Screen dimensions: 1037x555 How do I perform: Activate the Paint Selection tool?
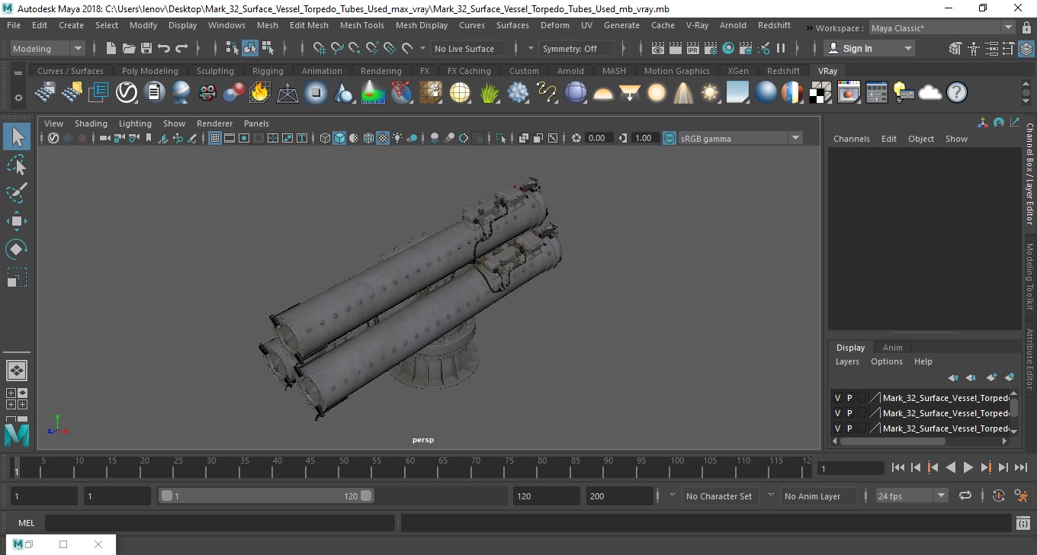pyautogui.click(x=17, y=193)
